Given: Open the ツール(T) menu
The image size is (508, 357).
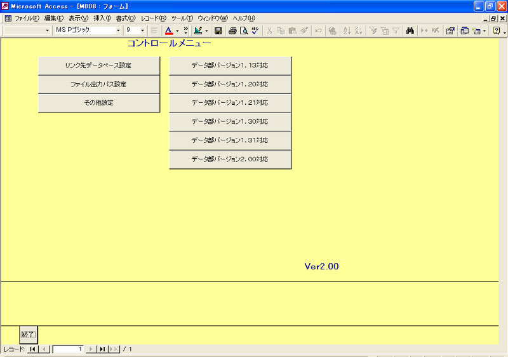Looking at the screenshot, I should (182, 18).
